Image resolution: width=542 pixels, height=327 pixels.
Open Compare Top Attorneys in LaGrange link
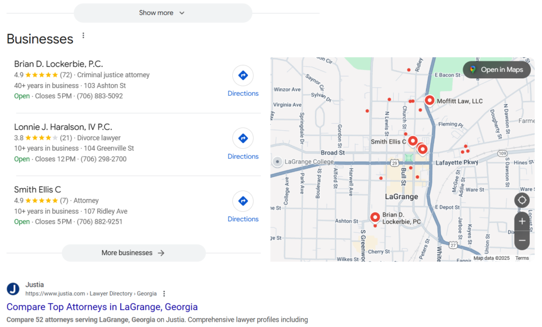click(102, 307)
